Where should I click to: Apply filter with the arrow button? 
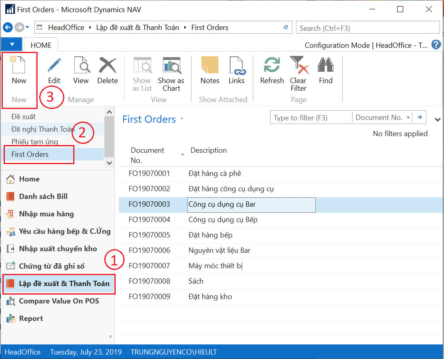(x=419, y=117)
